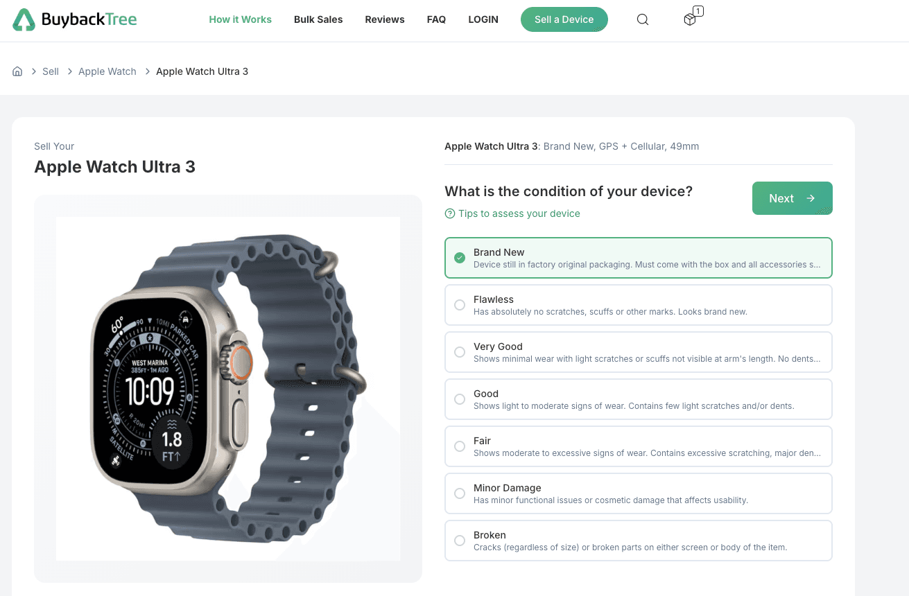This screenshot has width=909, height=596.
Task: Select the Broken condition option
Action: [x=639, y=541]
